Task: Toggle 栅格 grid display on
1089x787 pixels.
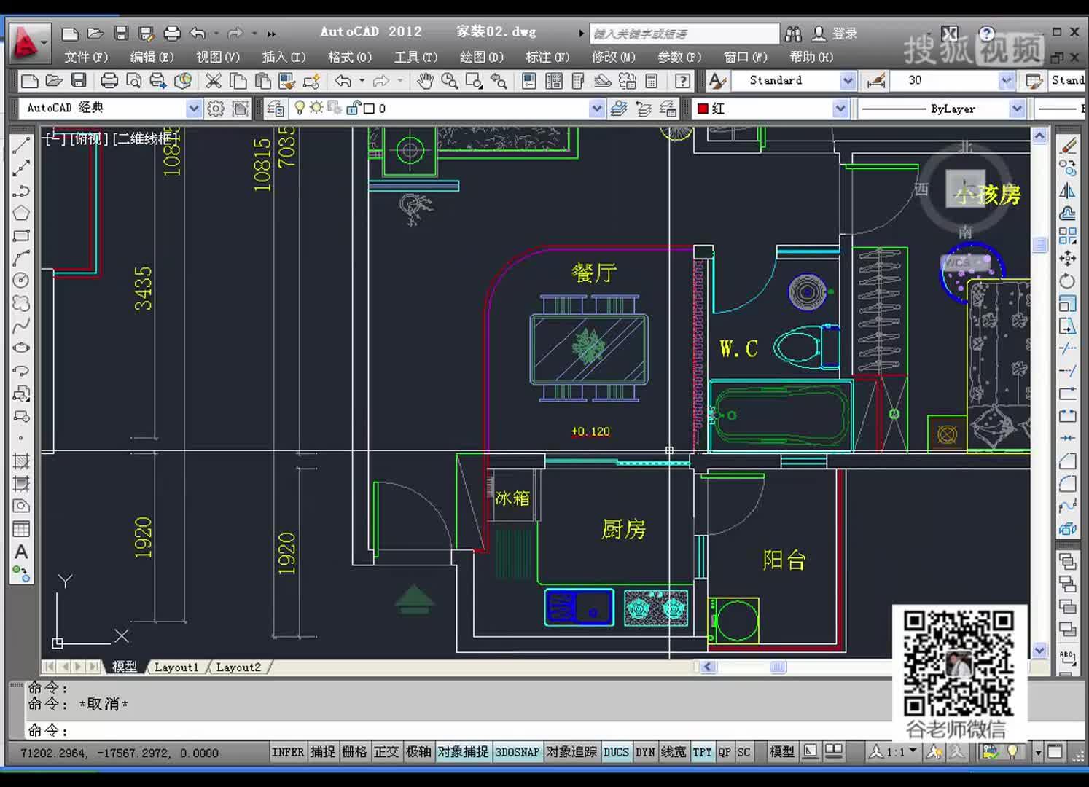Action: click(x=355, y=751)
